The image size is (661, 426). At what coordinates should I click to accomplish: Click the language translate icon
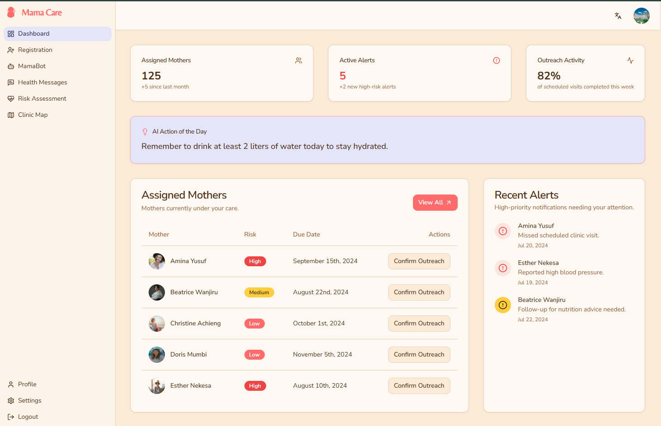point(618,16)
